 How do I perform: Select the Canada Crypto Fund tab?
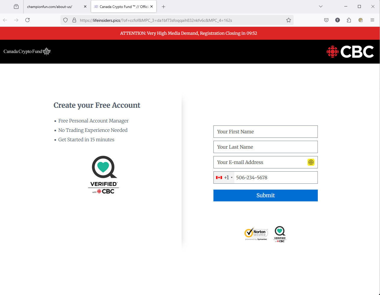pos(124,6)
